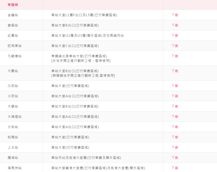The image size is (217, 172).
Task: Select 下載 link for 大圍站
Action: 175,71
